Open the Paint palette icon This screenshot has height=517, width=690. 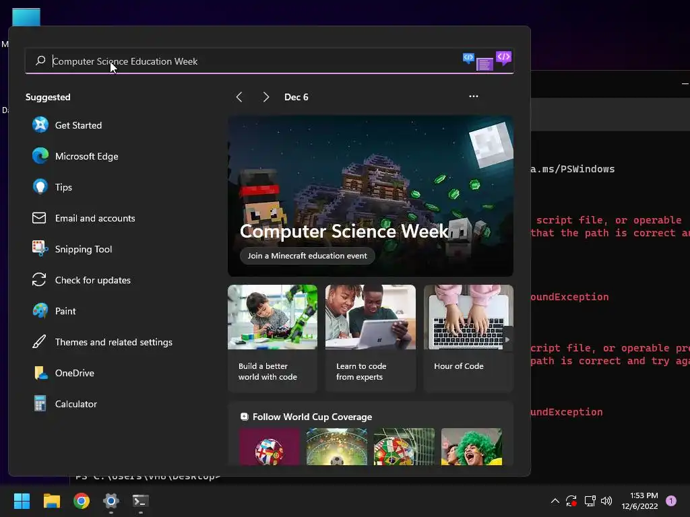click(40, 311)
